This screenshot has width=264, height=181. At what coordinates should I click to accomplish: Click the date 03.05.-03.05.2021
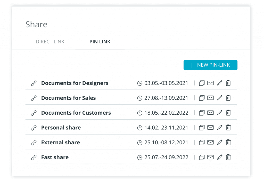point(166,83)
